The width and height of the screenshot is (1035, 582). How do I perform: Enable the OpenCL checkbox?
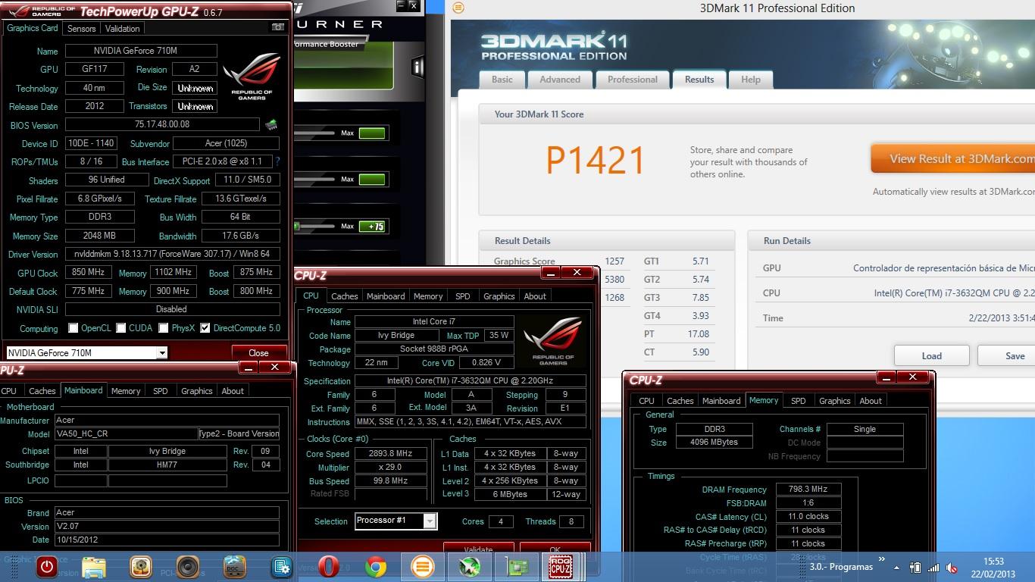click(x=73, y=328)
